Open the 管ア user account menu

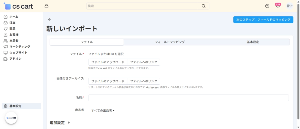289,6
